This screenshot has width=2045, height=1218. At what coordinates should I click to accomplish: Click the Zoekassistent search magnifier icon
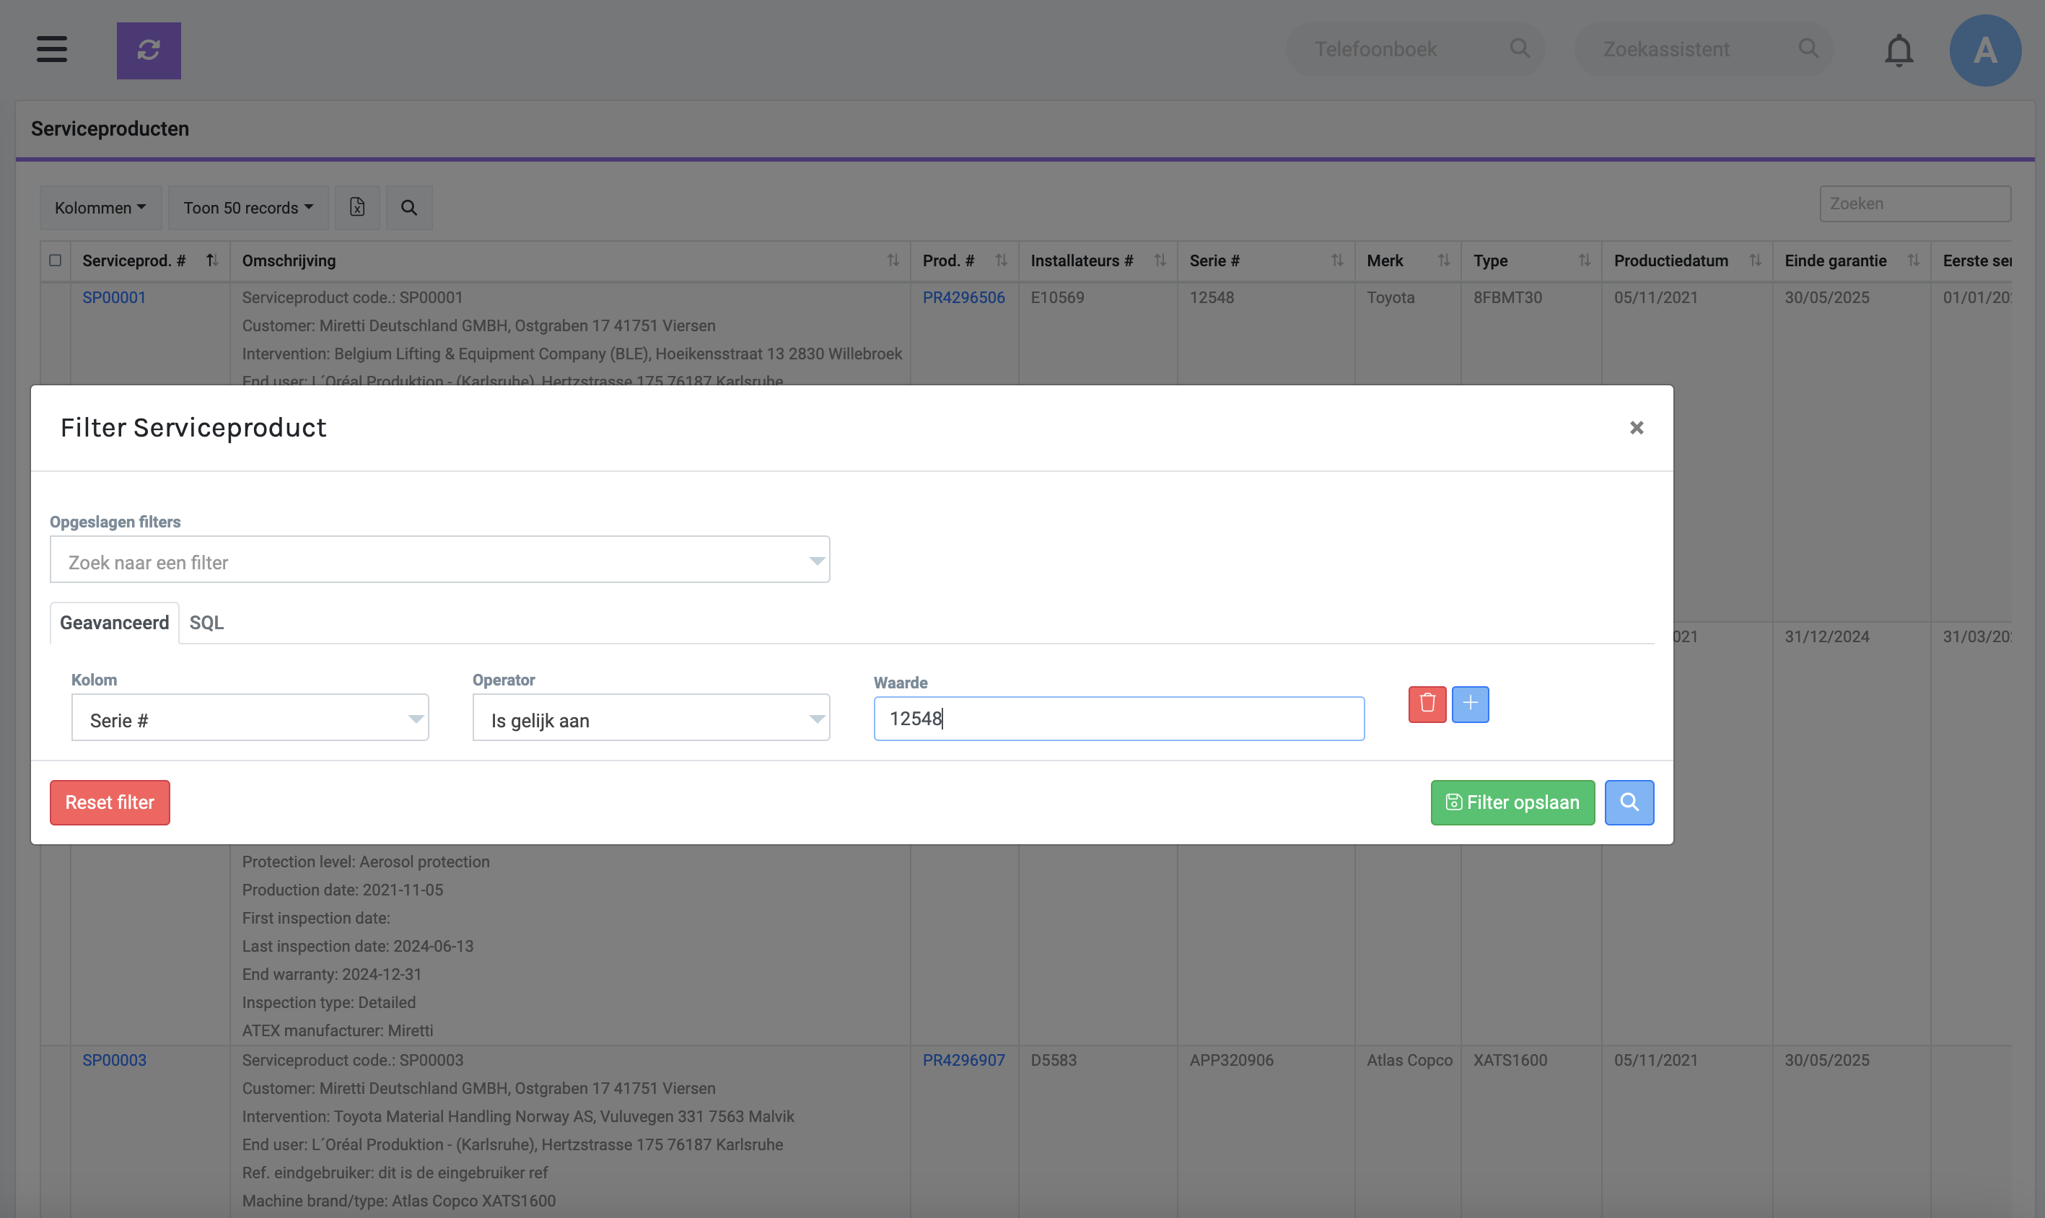1808,48
